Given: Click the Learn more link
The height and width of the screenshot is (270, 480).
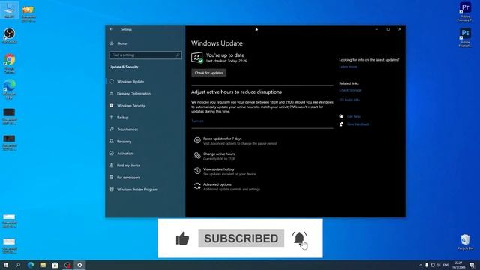Looking at the screenshot, I should (348, 67).
